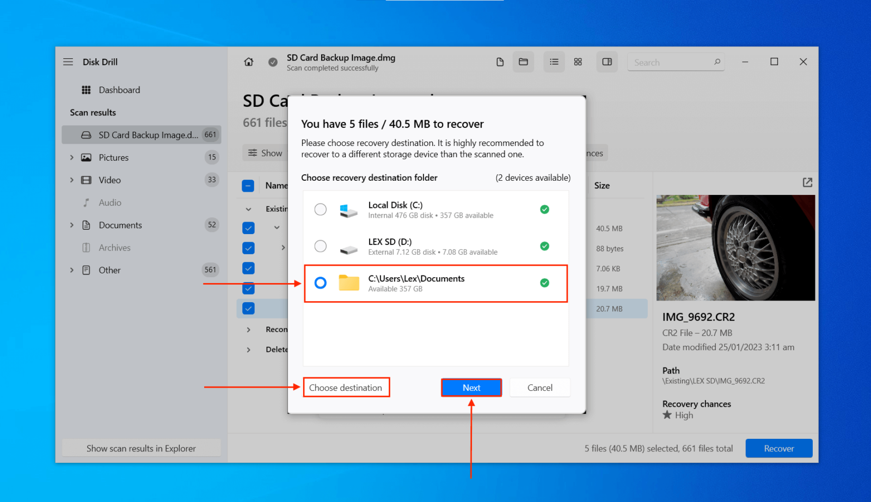This screenshot has width=871, height=502.
Task: Open the Dashboard from the sidebar
Action: tap(119, 89)
